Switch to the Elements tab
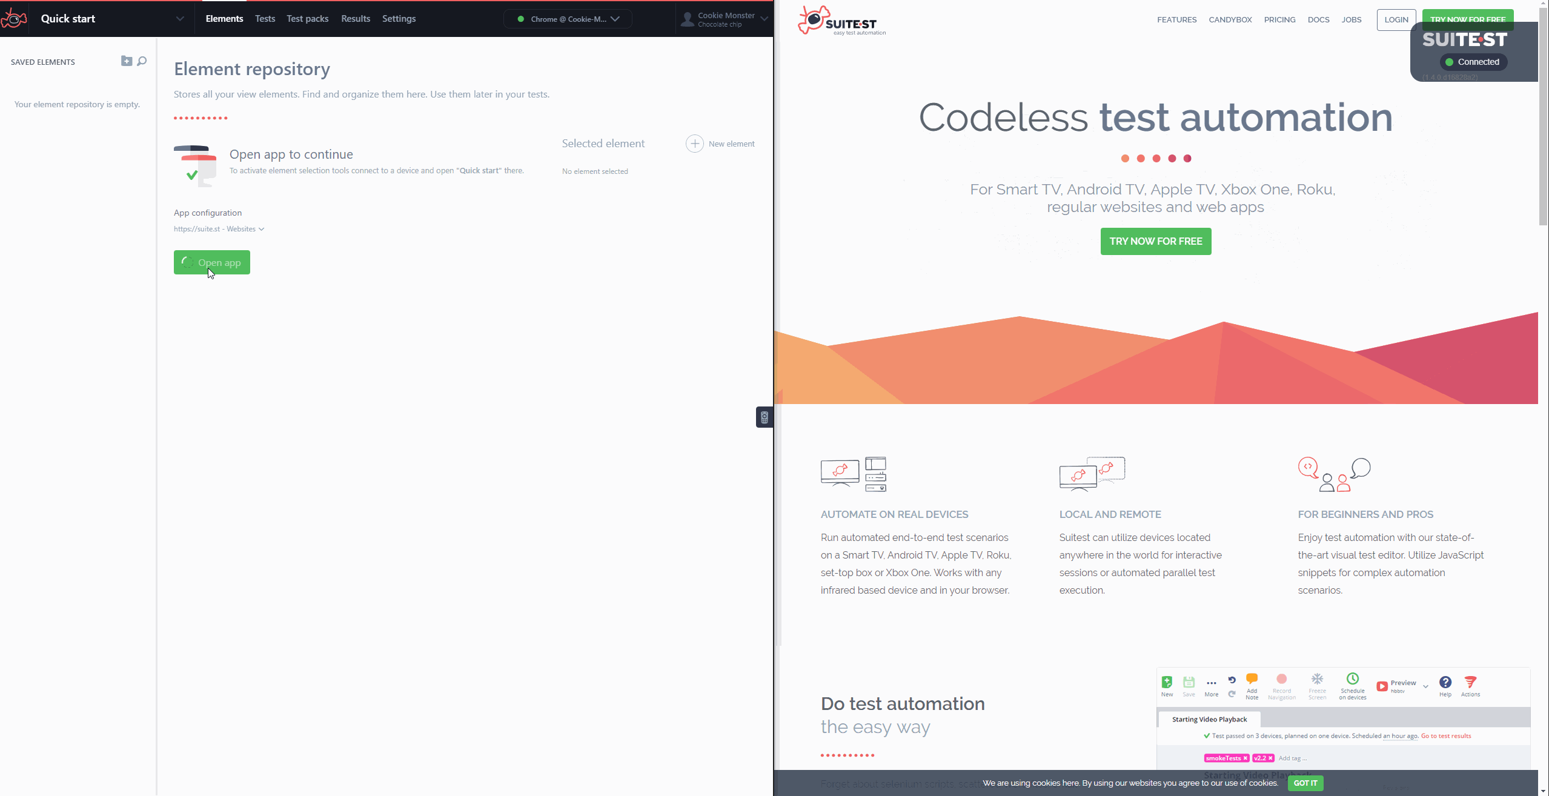This screenshot has height=796, width=1549. coord(224,19)
